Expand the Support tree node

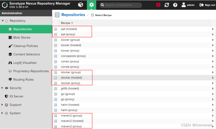[x=2, y=105]
